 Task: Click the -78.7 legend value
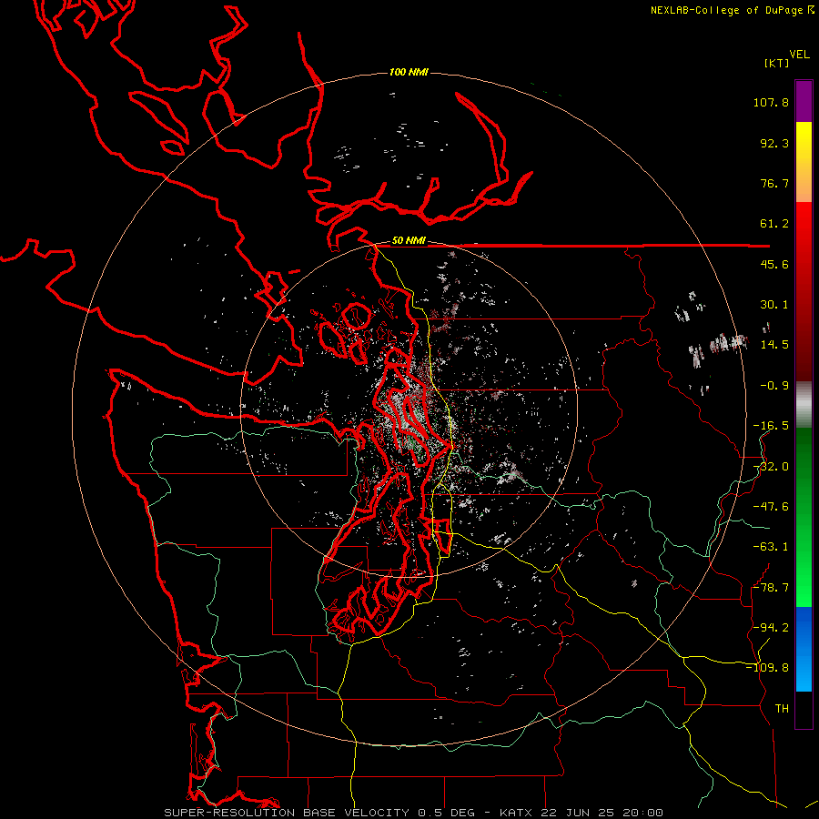tap(771, 588)
